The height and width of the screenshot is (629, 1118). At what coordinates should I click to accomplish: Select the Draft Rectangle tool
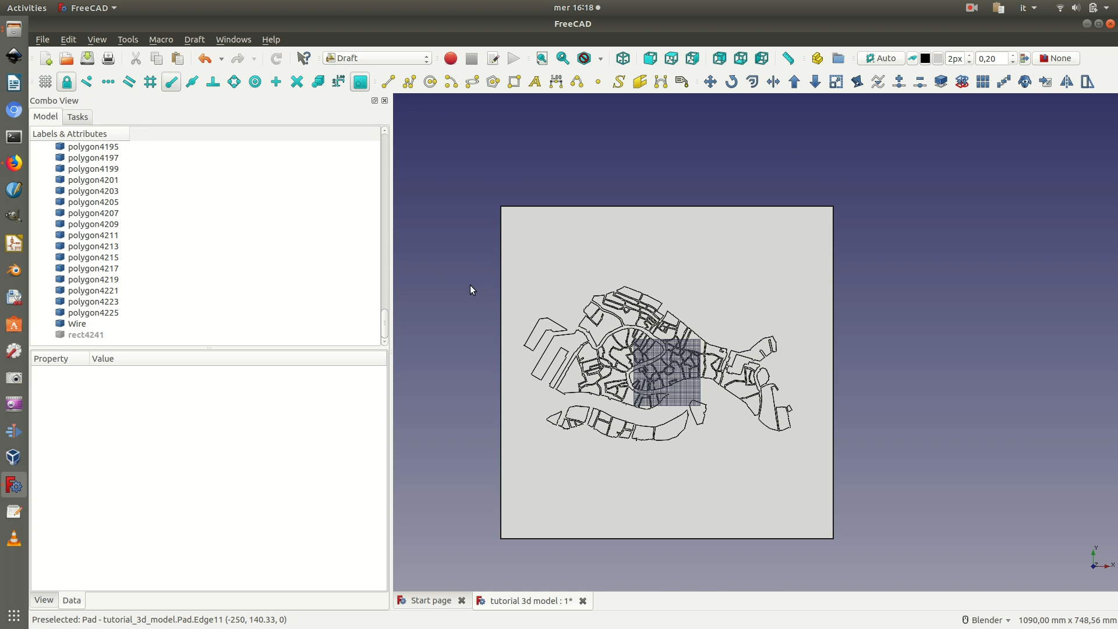514,82
